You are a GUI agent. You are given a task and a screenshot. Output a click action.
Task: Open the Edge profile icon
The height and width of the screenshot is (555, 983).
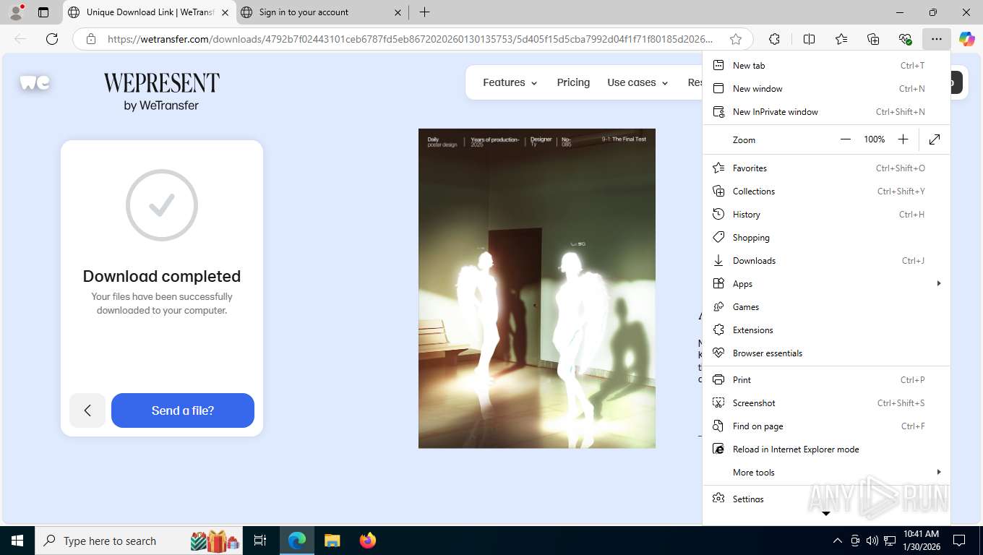click(16, 12)
